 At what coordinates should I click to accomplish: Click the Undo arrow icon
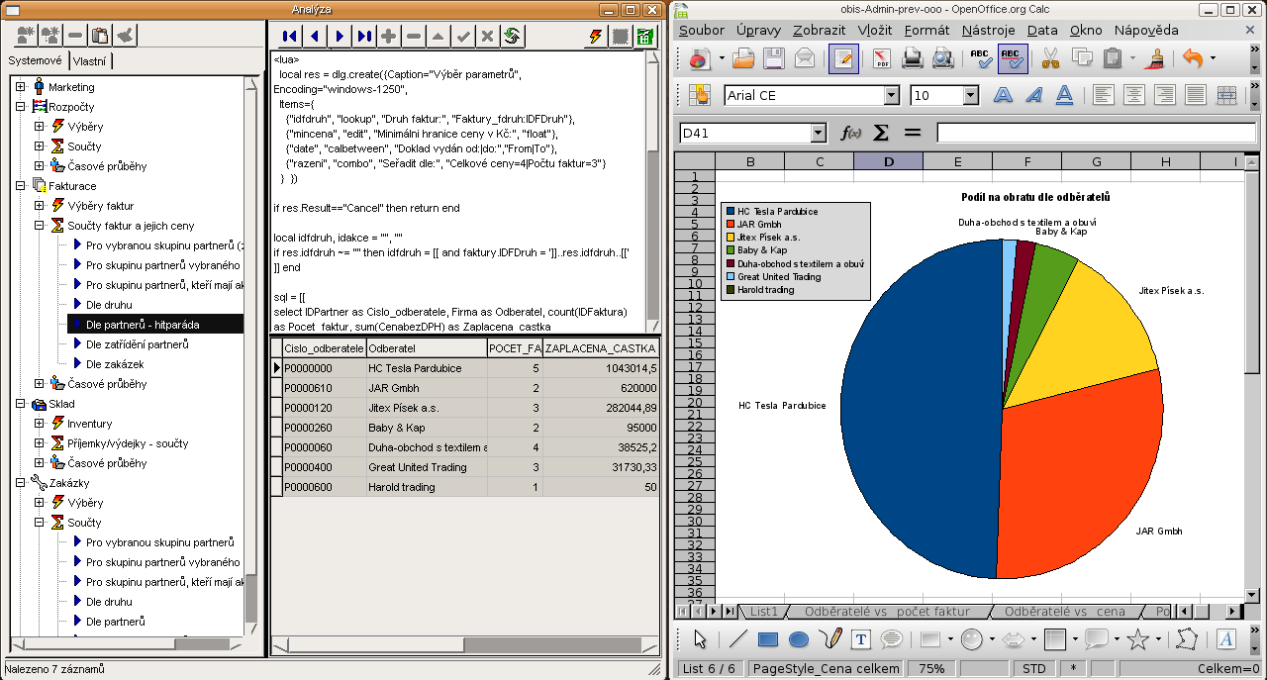pyautogui.click(x=1193, y=58)
